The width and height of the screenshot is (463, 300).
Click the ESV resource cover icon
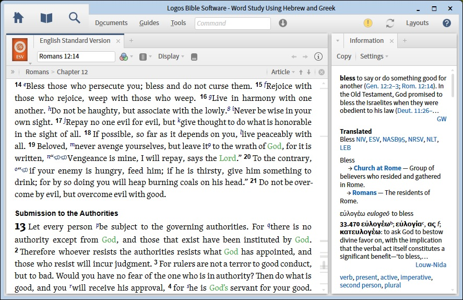20,49
